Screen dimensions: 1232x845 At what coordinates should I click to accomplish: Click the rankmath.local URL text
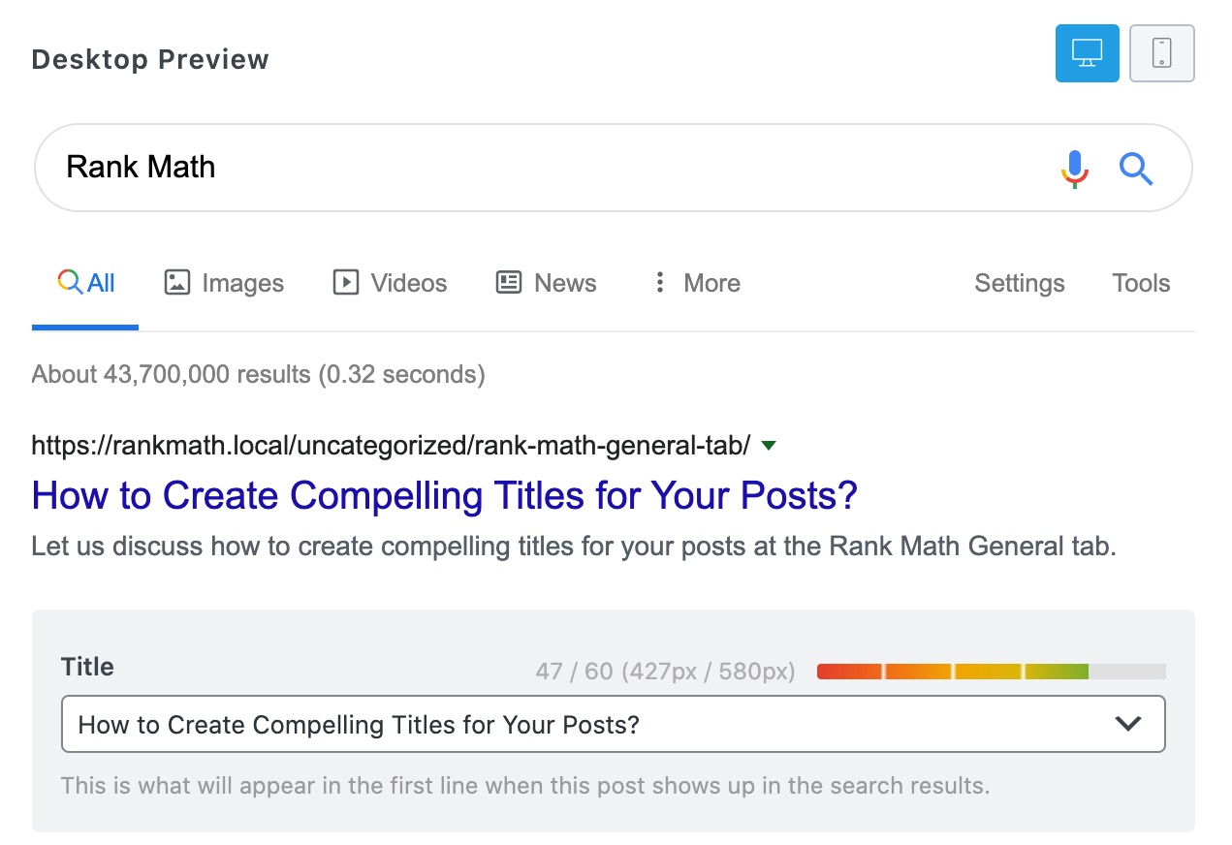click(391, 446)
